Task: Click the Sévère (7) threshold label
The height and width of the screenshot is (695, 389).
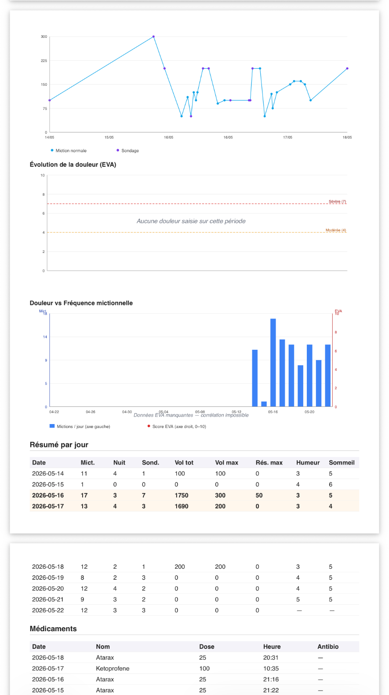Action: coord(337,201)
